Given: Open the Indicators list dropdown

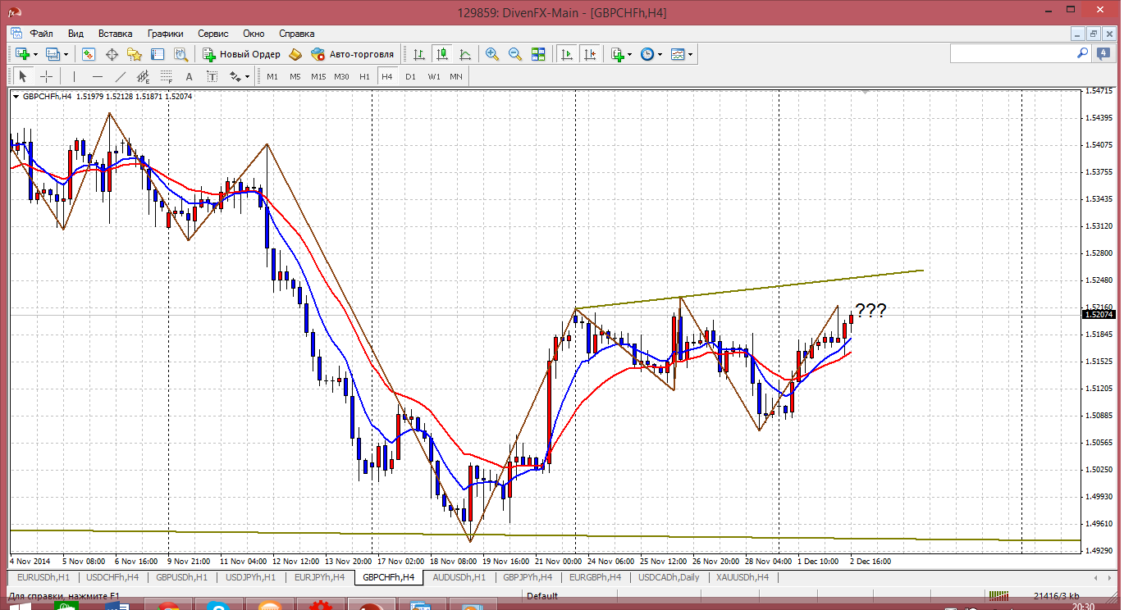Looking at the screenshot, I should pyautogui.click(x=630, y=55).
